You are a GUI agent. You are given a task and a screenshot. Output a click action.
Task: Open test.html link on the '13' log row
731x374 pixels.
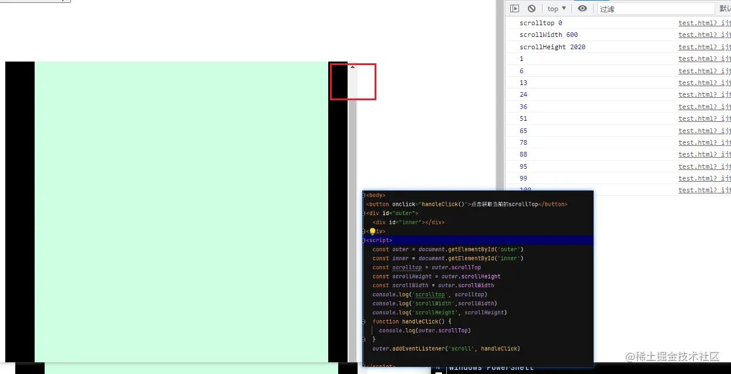click(705, 83)
